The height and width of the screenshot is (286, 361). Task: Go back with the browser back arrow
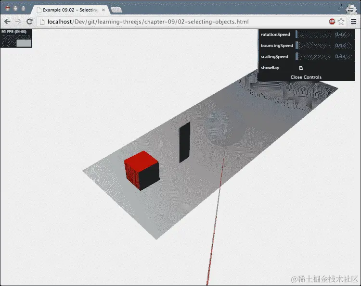point(7,22)
